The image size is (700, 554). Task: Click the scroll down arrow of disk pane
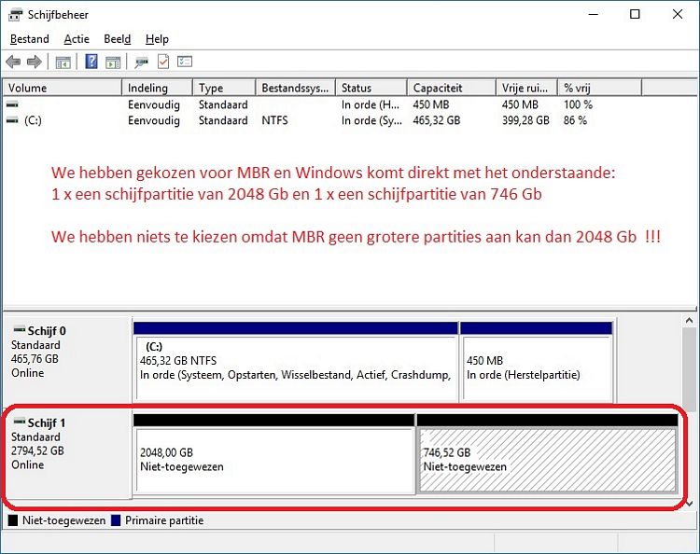689,504
